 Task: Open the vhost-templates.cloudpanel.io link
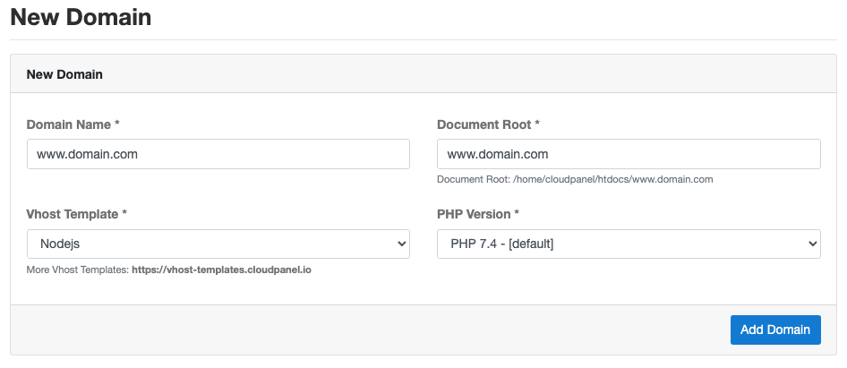click(x=221, y=270)
